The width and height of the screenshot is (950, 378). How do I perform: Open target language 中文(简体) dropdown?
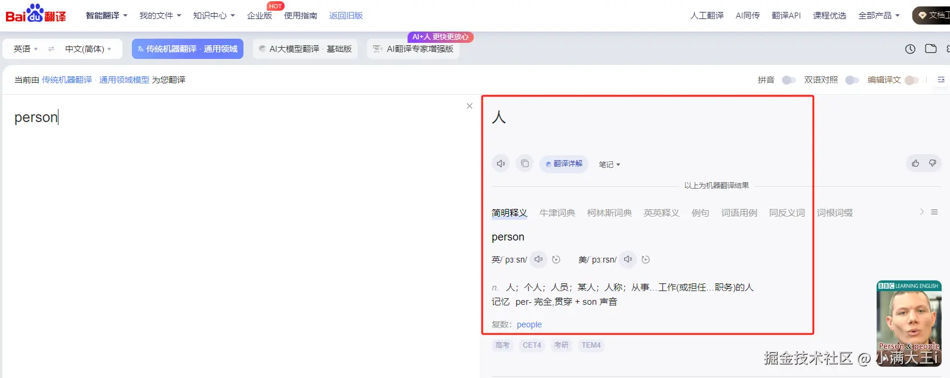click(x=88, y=49)
